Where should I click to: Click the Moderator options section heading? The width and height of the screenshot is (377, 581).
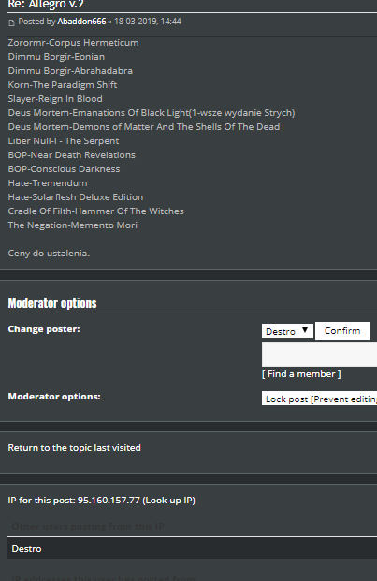pos(52,303)
